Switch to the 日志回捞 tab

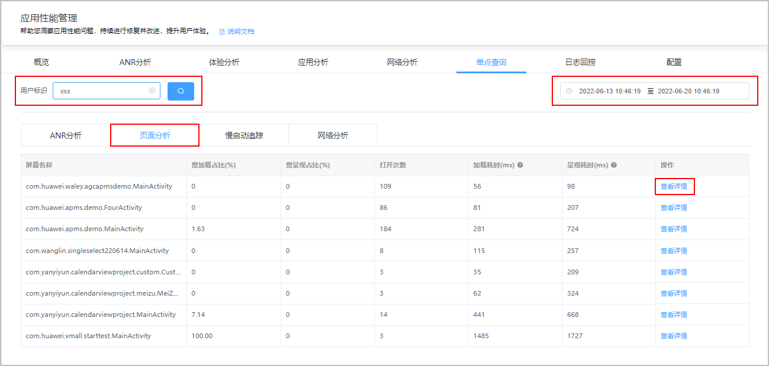[x=580, y=62]
